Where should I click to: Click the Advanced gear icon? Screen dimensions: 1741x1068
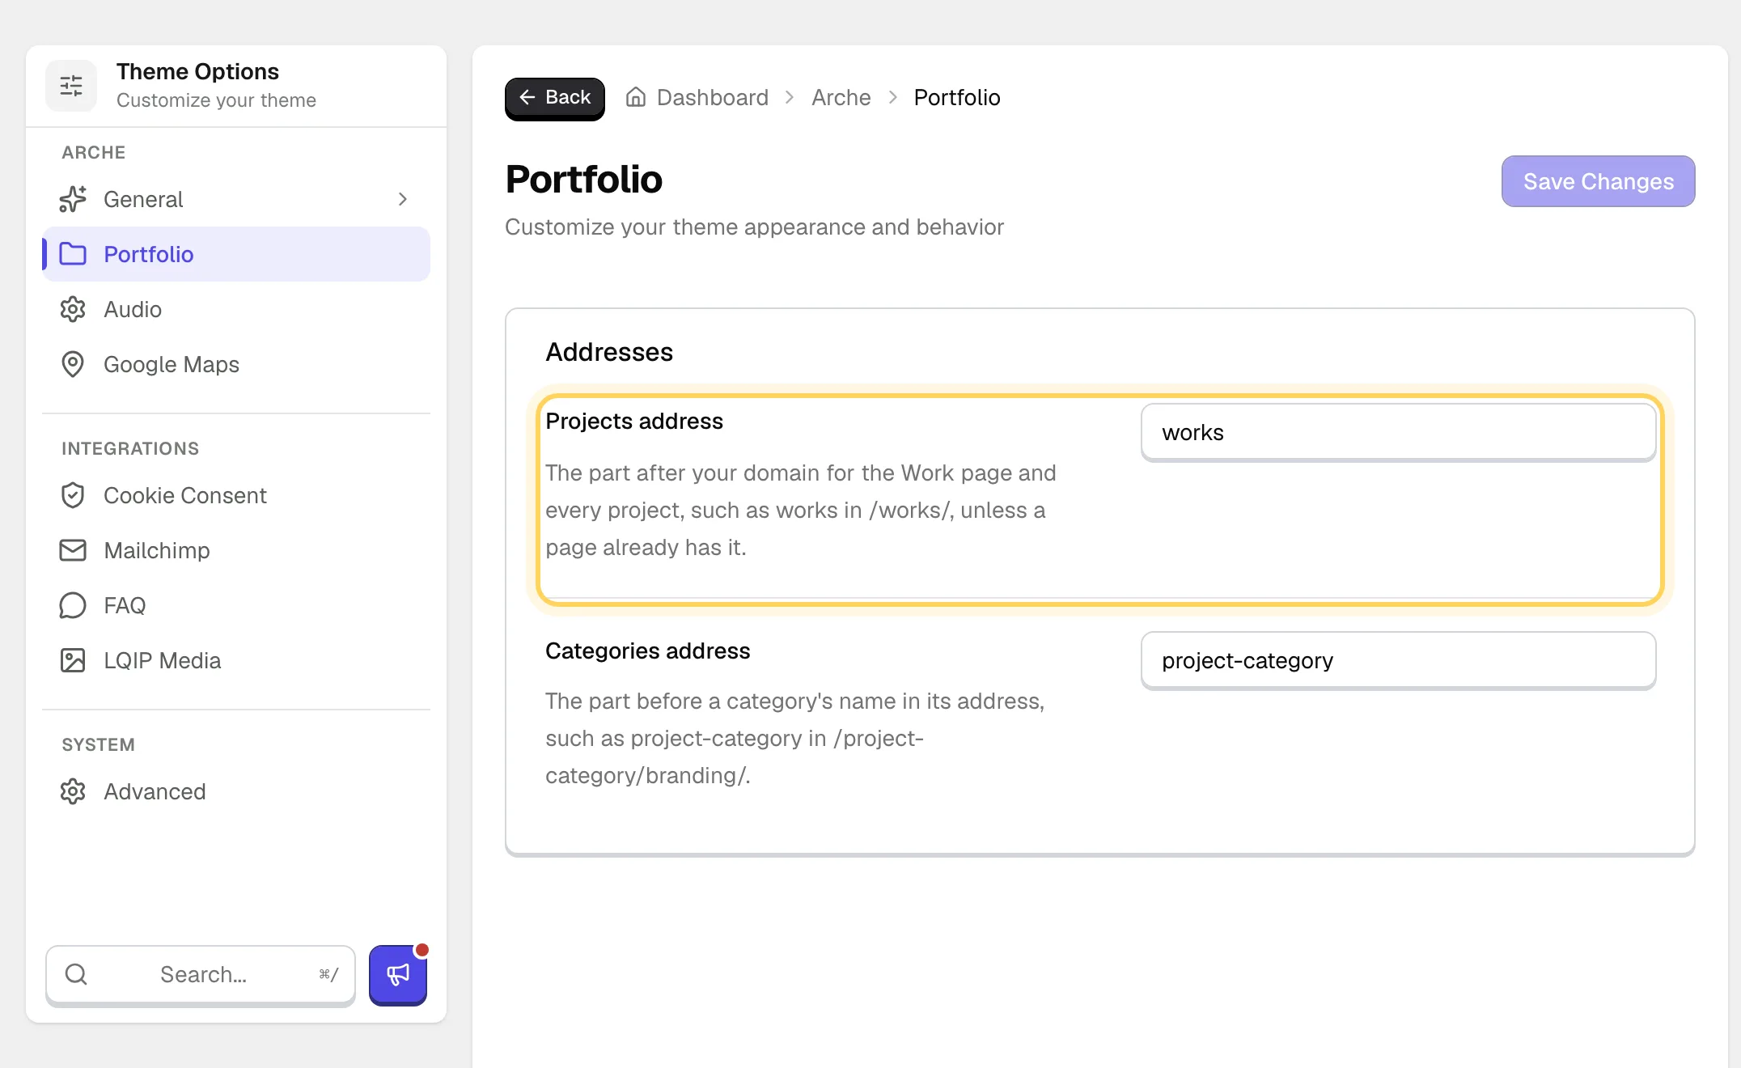[x=73, y=791]
